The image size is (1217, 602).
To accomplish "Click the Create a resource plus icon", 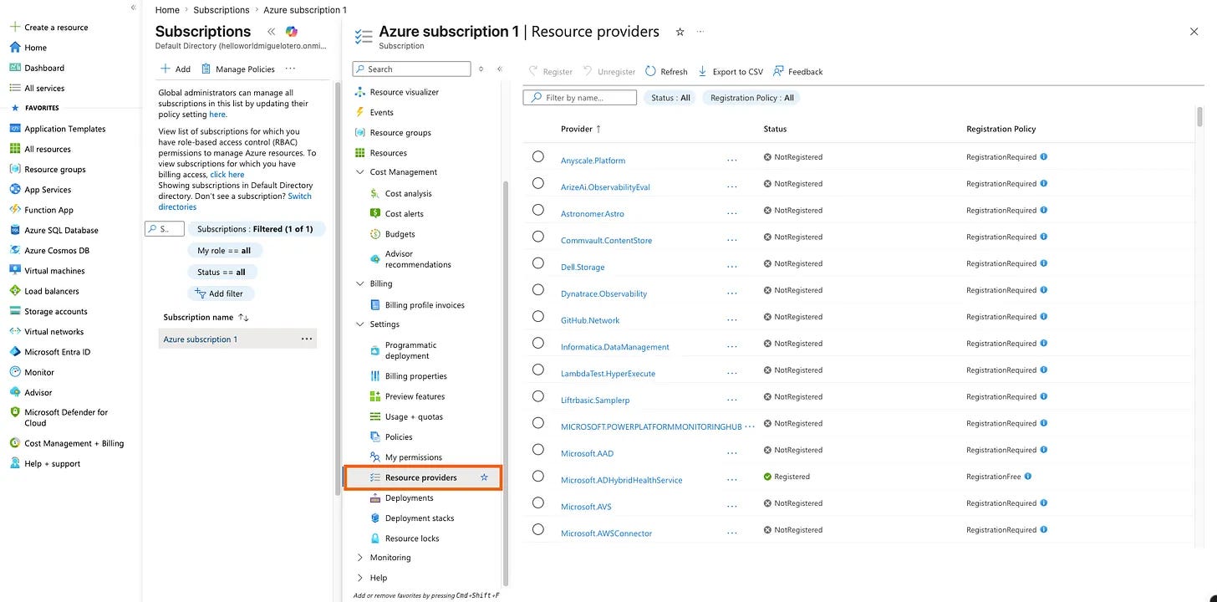I will click(x=14, y=28).
